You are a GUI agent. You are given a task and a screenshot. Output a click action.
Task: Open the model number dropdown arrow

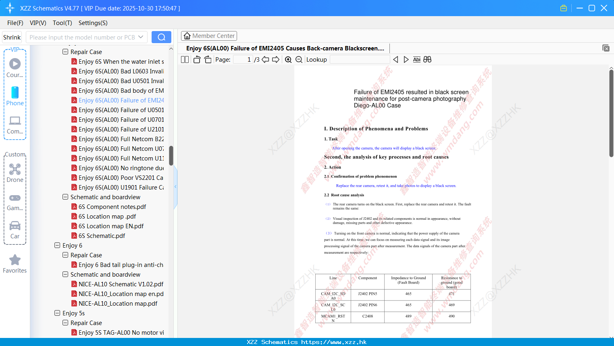(141, 37)
